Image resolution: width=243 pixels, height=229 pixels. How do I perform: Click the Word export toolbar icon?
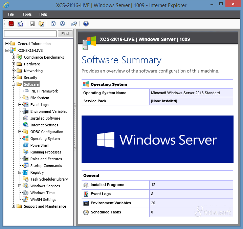(20, 24)
